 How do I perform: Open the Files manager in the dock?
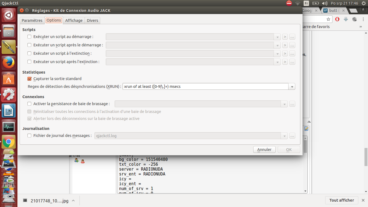9,31
